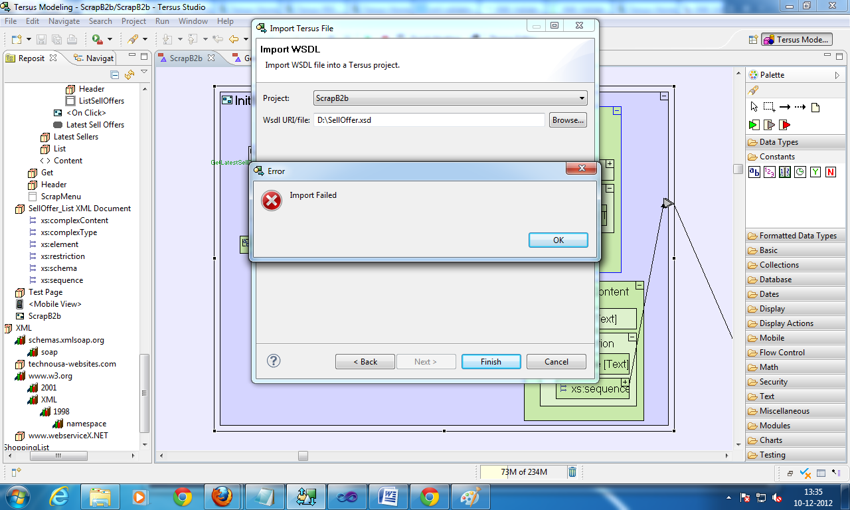Viewport: 850px width, 510px height.
Task: Open wizard help question mark icon
Action: 274,361
